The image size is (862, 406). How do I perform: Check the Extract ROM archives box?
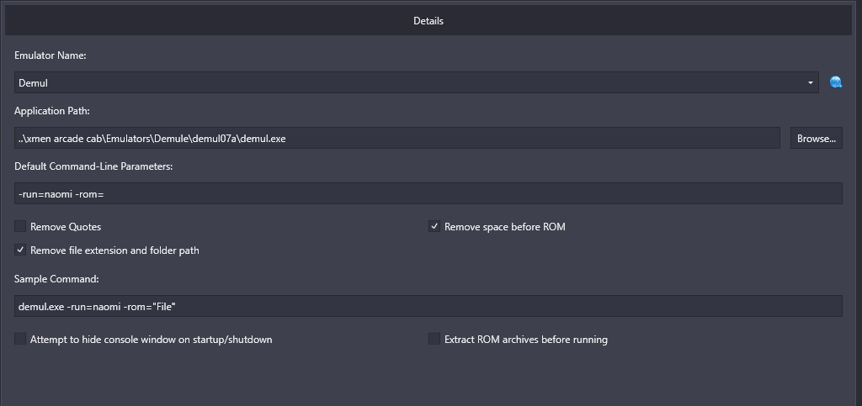pyautogui.click(x=434, y=339)
